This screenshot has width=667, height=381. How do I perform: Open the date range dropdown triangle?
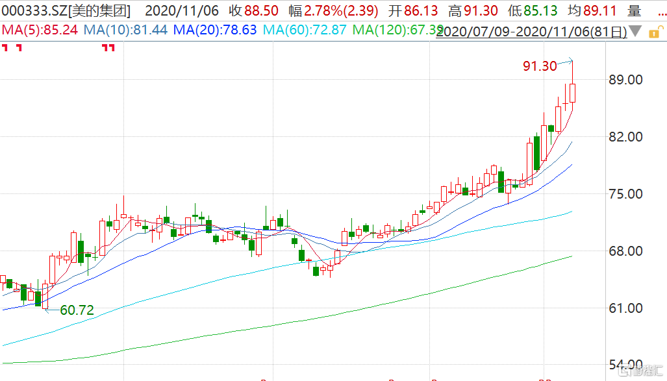pyautogui.click(x=635, y=31)
